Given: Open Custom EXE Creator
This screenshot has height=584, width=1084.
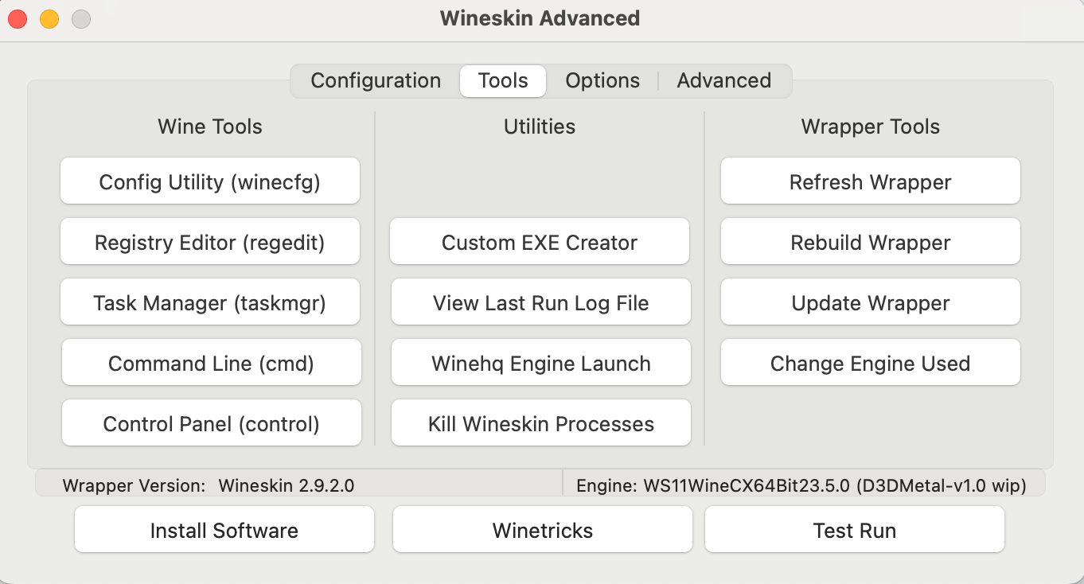Looking at the screenshot, I should 540,243.
